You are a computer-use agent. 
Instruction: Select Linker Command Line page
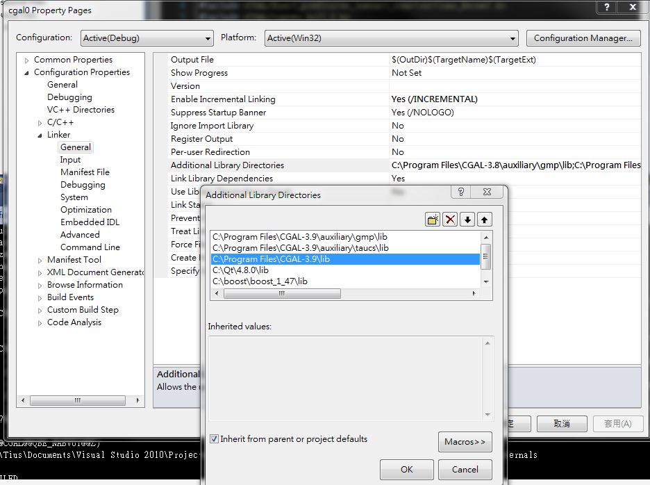90,247
